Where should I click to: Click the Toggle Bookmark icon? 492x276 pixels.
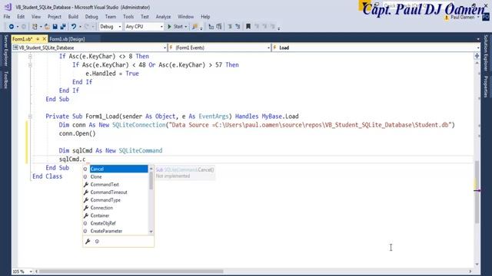pos(248,27)
